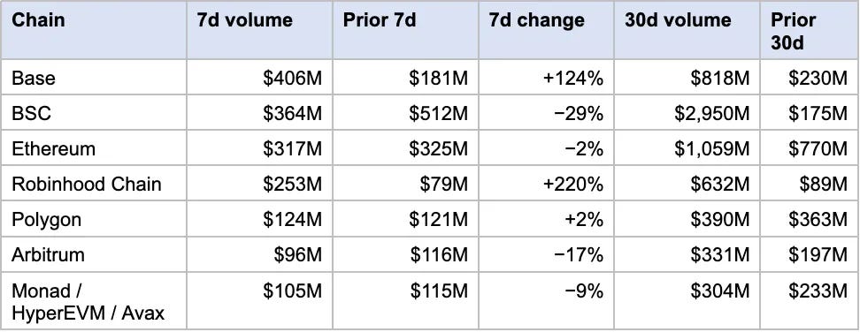
Task: Select the Arbitrum chain cell
Action: click(x=94, y=255)
